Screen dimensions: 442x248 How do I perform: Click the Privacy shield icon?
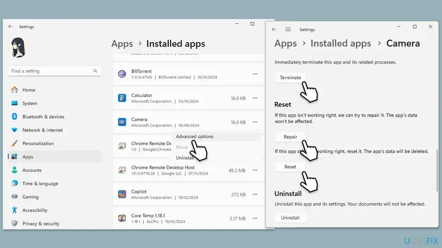coord(14,224)
